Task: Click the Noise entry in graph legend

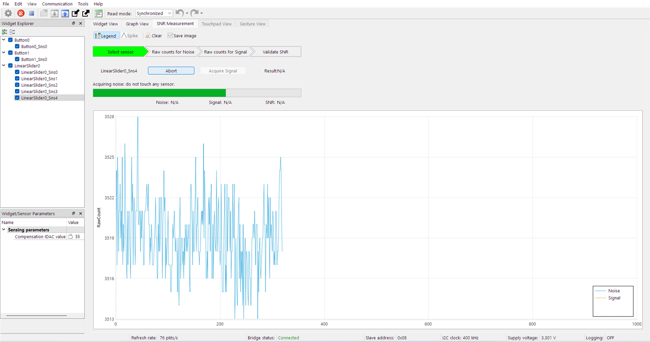Action: tap(608, 291)
